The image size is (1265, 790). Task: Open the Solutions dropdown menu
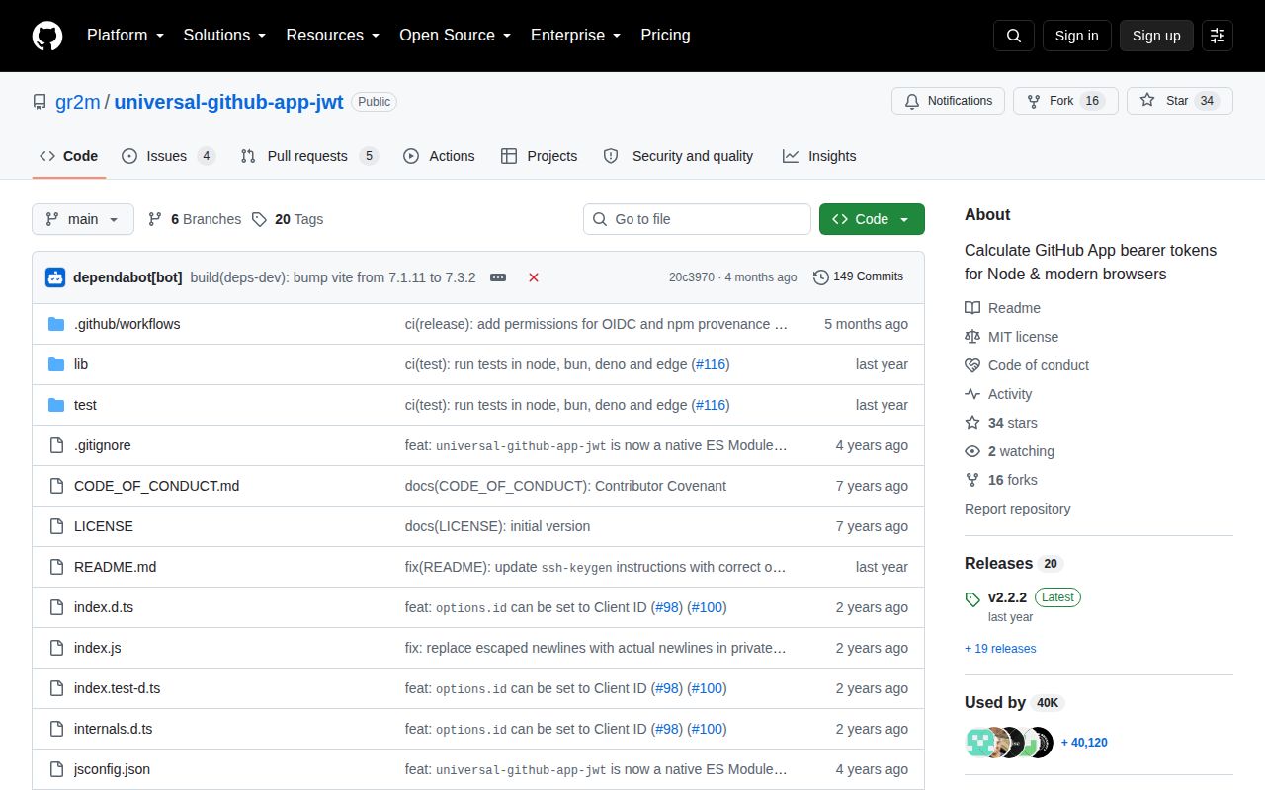coord(225,36)
